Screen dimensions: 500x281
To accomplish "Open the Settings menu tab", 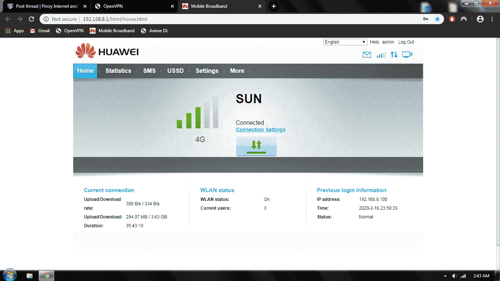I will click(207, 71).
